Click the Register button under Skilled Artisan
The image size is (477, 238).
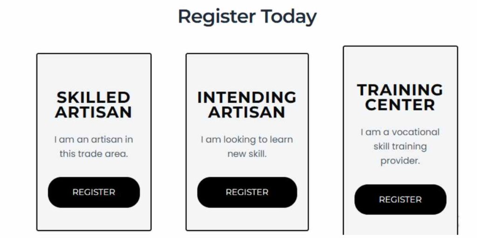click(94, 192)
